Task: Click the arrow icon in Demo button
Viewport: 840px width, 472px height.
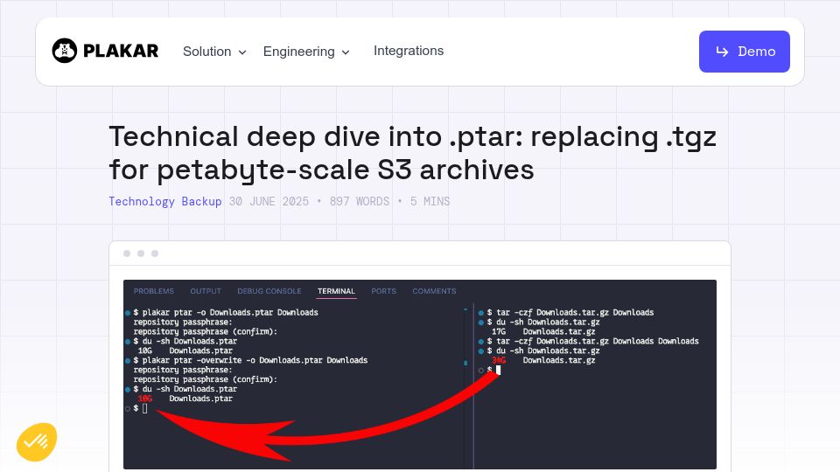Action: [x=722, y=52]
